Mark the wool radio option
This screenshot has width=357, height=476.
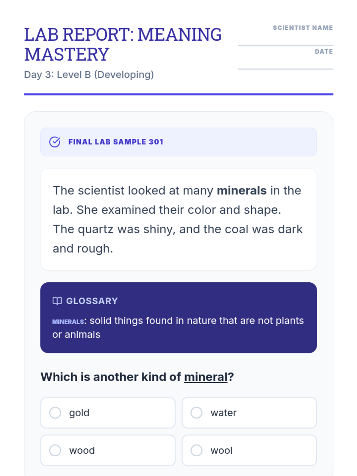pyautogui.click(x=196, y=450)
